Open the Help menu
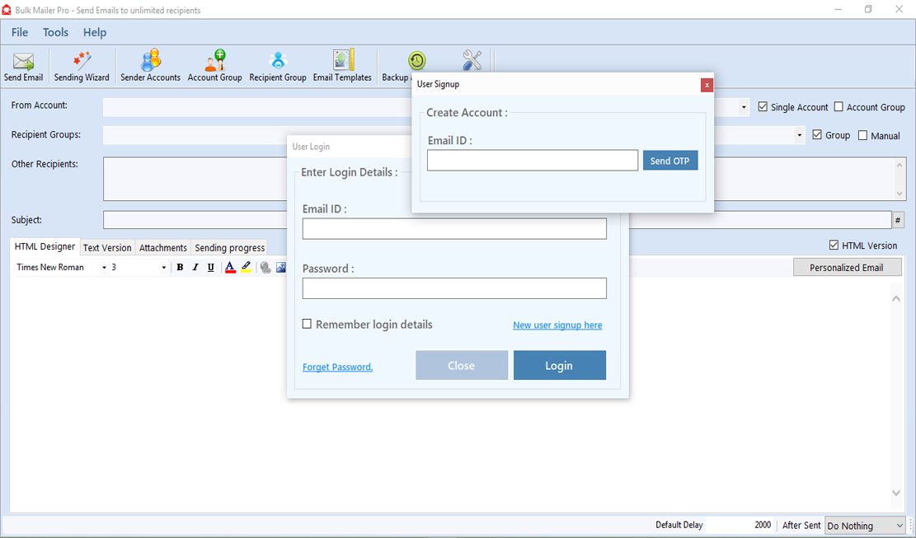916x538 pixels. pyautogui.click(x=95, y=33)
